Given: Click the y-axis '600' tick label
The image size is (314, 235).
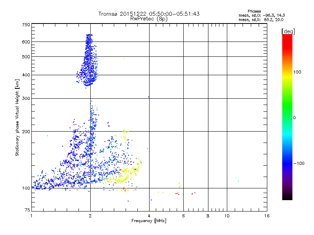Looking at the screenshot, I should [26, 42].
